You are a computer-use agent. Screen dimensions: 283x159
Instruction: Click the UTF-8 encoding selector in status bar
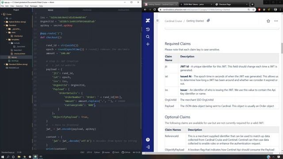89,152
